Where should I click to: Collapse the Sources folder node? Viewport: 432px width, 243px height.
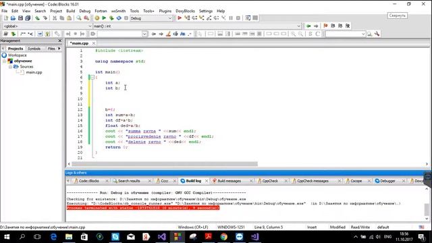click(x=10, y=67)
